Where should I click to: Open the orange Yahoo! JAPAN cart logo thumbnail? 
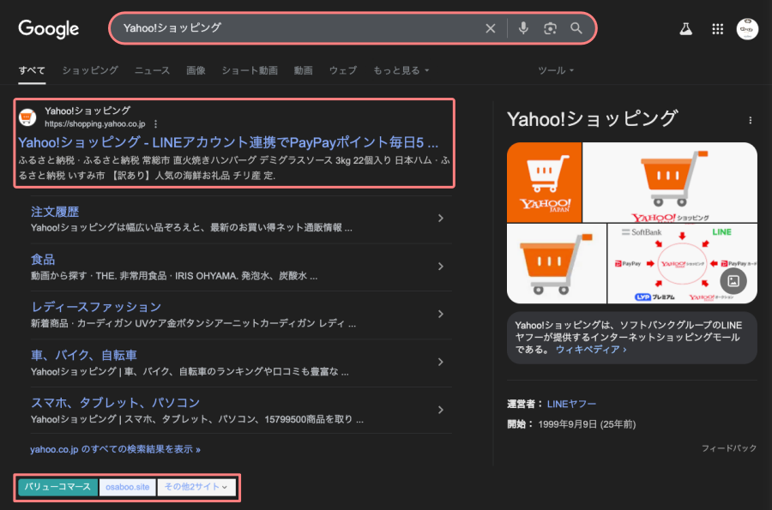coord(545,183)
